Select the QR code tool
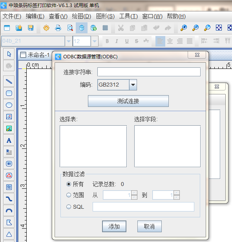 [x=9, y=187]
